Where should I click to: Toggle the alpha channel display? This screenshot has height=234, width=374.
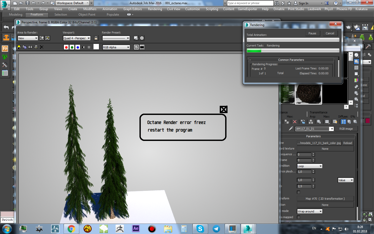(x=83, y=47)
